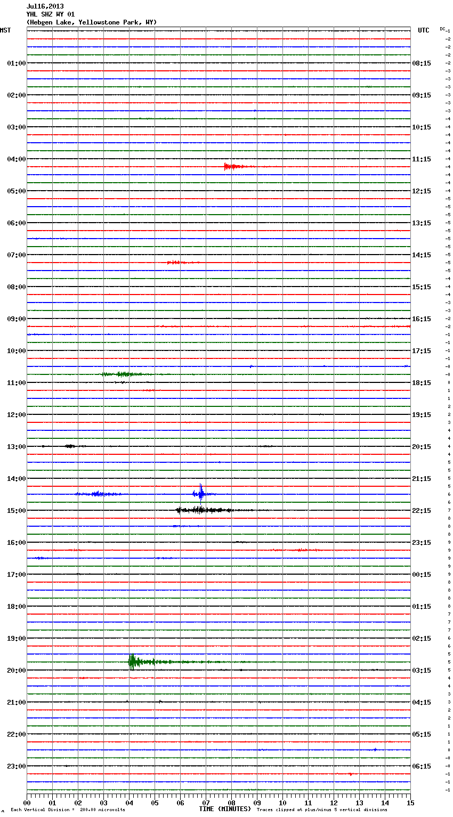This screenshot has height=817, width=453.
Task: Select the 18:00 MST time label
Action: 17,607
